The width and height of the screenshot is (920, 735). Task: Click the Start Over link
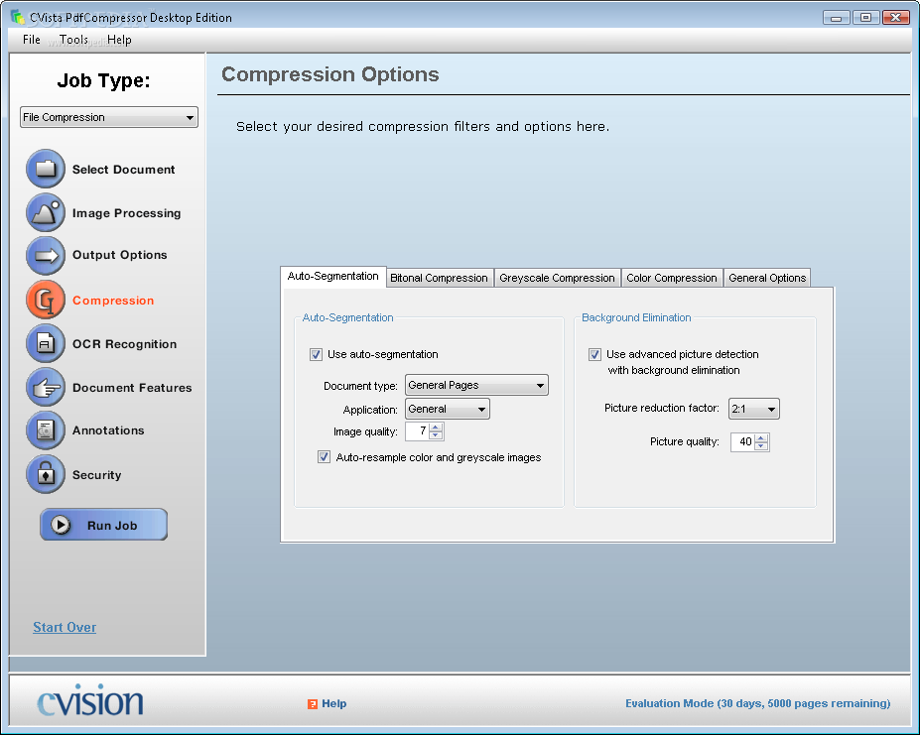pyautogui.click(x=65, y=627)
